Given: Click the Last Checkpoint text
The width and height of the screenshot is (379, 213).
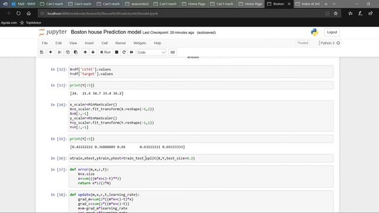Looking at the screenshot, I should pyautogui.click(x=168, y=33).
